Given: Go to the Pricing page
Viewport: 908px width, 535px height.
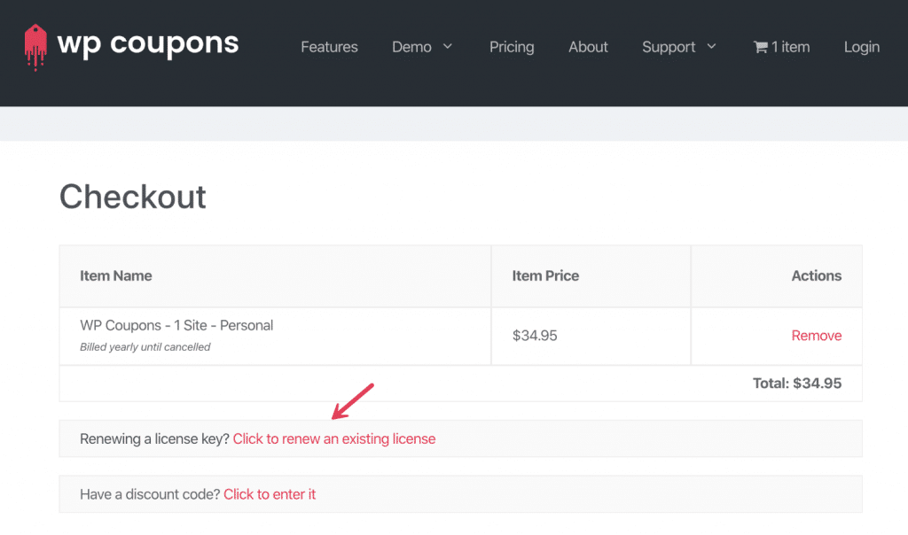Looking at the screenshot, I should point(512,47).
